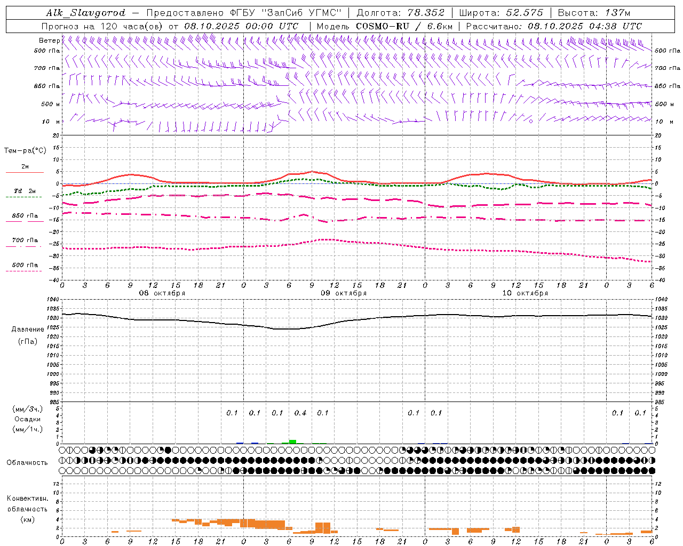Click the Широта: 52.575 value
The width and height of the screenshot is (683, 546).
point(501,13)
